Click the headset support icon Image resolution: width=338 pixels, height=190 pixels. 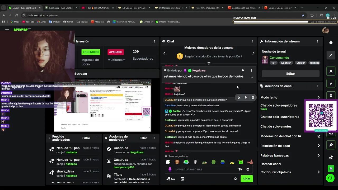click(330, 178)
